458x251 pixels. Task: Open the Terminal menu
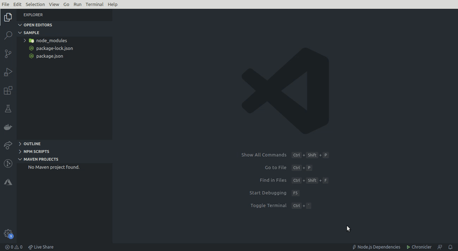94,5
